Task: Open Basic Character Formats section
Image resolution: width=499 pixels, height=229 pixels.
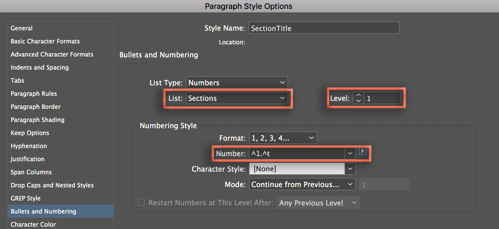Action: click(45, 41)
